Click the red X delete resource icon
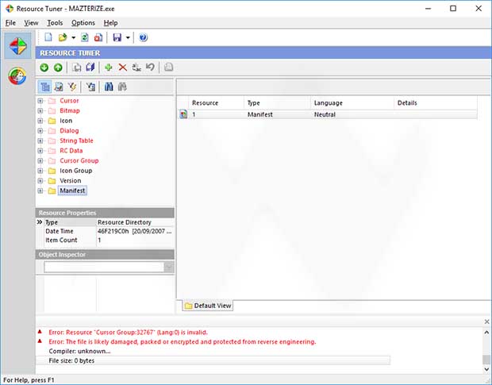Viewport: 492px width, 385px height. point(122,67)
